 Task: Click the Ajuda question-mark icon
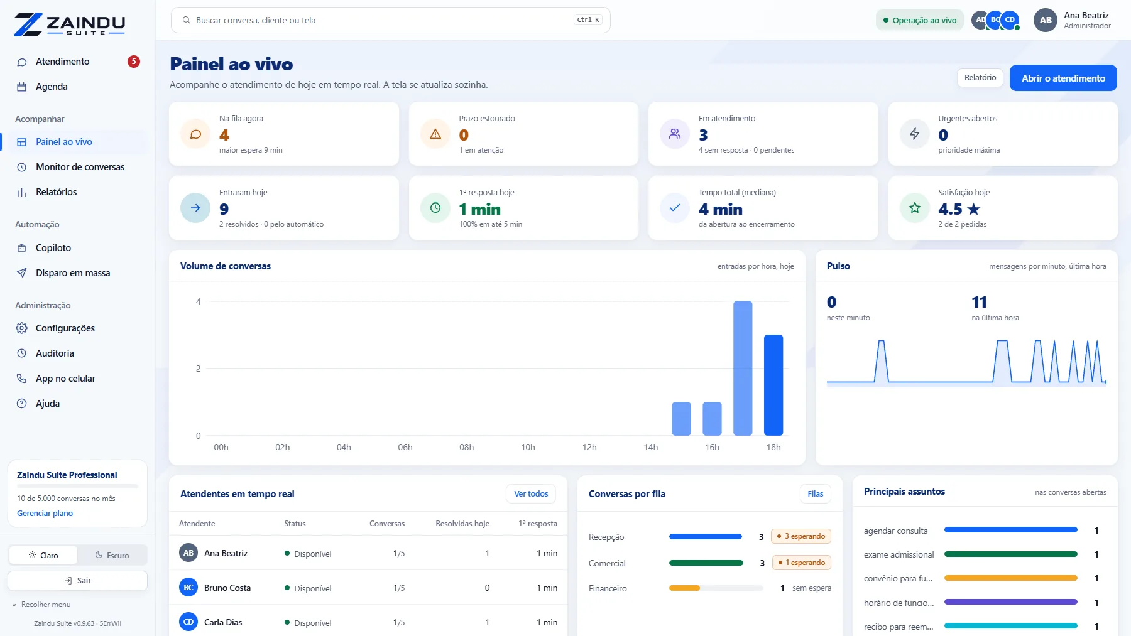[21, 404]
